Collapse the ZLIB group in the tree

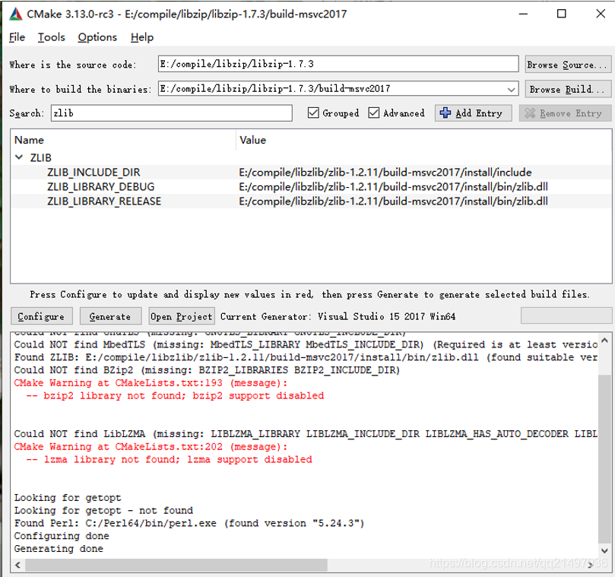18,157
